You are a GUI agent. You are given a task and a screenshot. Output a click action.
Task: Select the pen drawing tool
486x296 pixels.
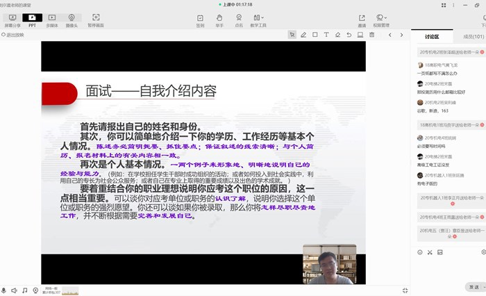pos(303,34)
